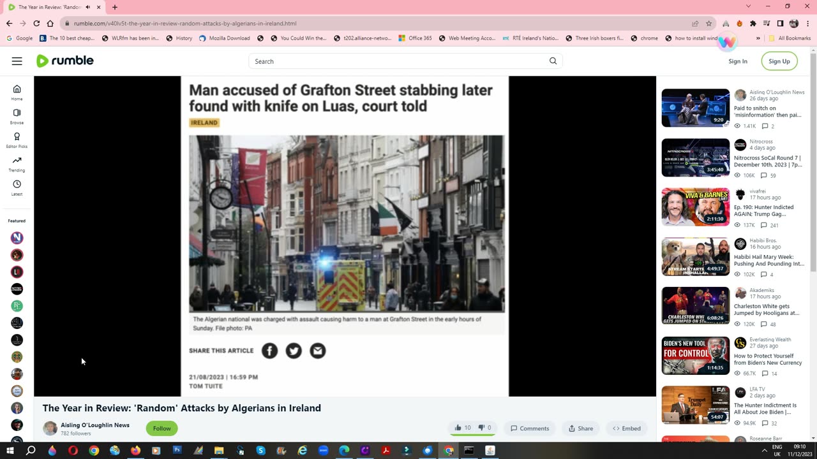Click browser Home button
This screenshot has width=817, height=459.
[x=50, y=24]
